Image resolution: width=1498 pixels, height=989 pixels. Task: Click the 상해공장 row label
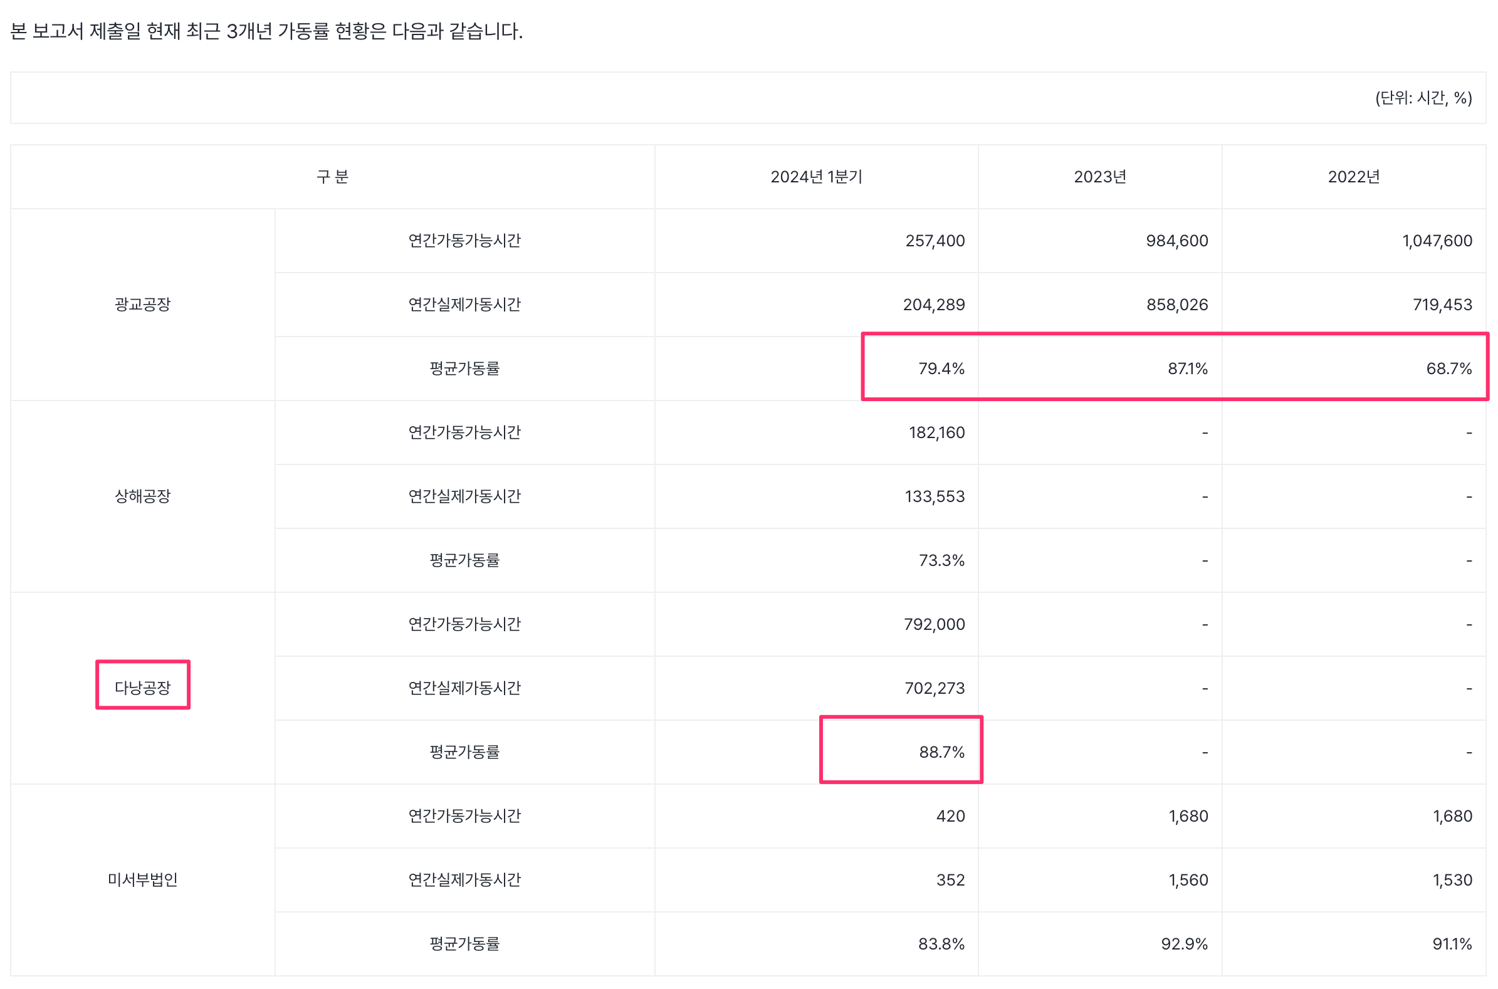[142, 496]
